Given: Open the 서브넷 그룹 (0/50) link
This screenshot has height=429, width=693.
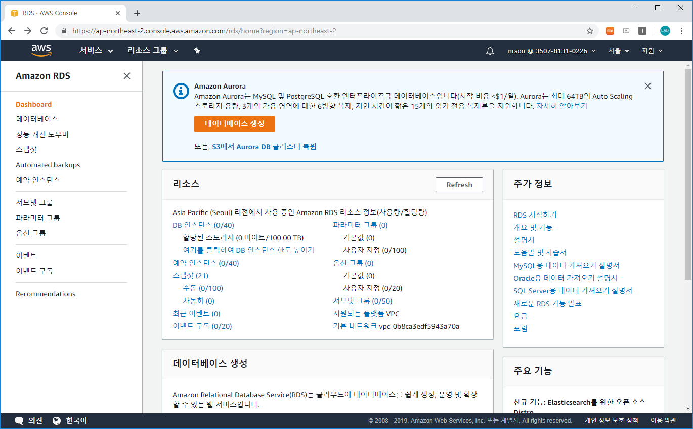Looking at the screenshot, I should [363, 301].
